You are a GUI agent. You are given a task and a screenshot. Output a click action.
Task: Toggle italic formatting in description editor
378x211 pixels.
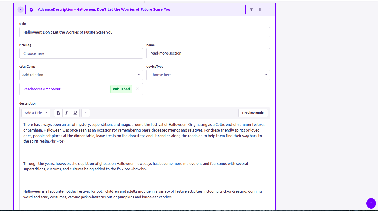click(67, 113)
